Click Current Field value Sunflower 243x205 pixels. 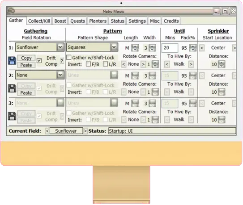(66, 131)
